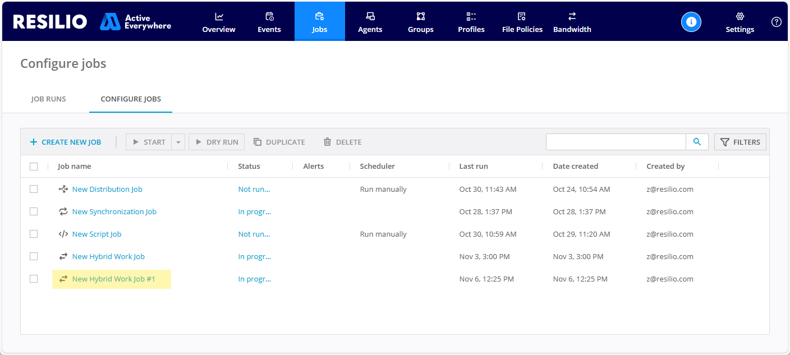
Task: Open the File Policies page
Action: coord(522,22)
